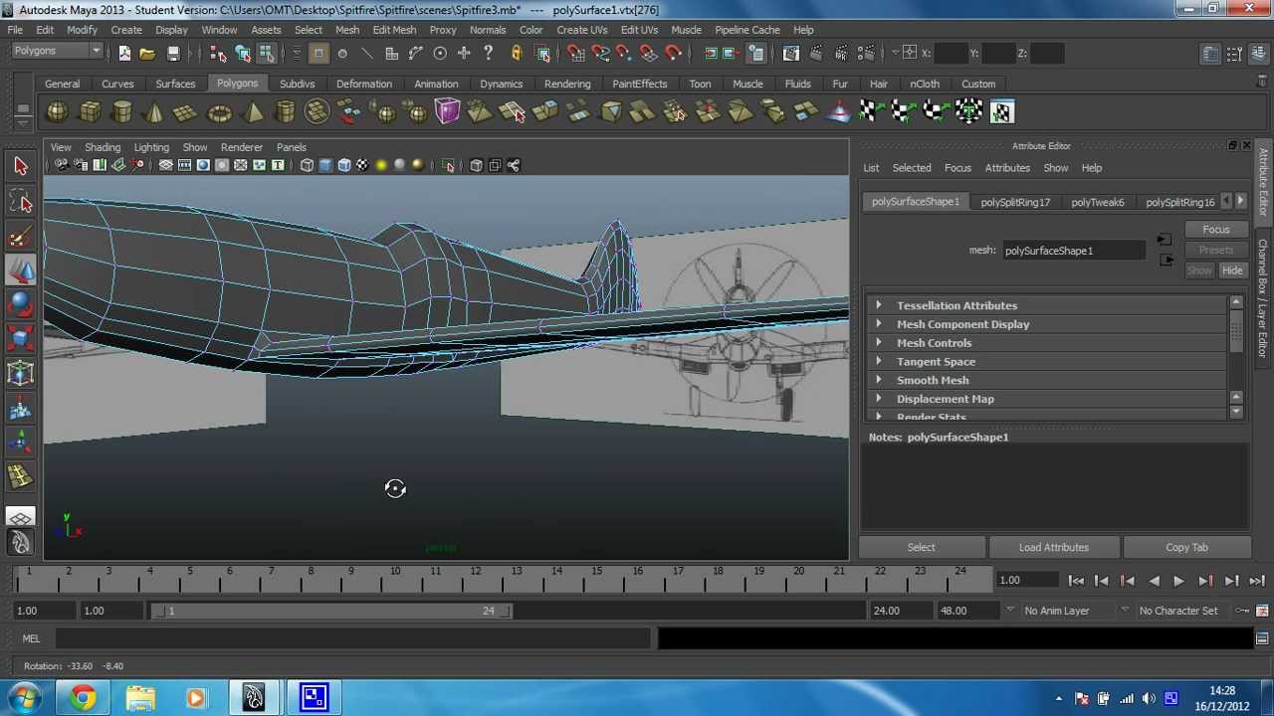
Task: Select the polySplitRing17 tab
Action: click(x=1015, y=202)
